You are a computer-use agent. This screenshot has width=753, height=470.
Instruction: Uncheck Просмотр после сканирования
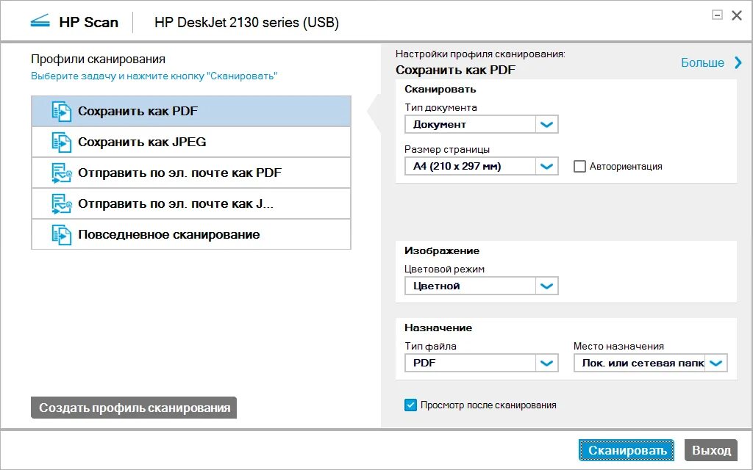coord(410,405)
